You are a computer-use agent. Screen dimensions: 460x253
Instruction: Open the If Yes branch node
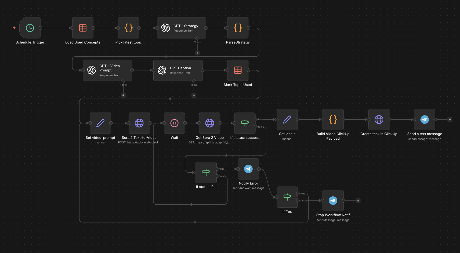pos(287,197)
